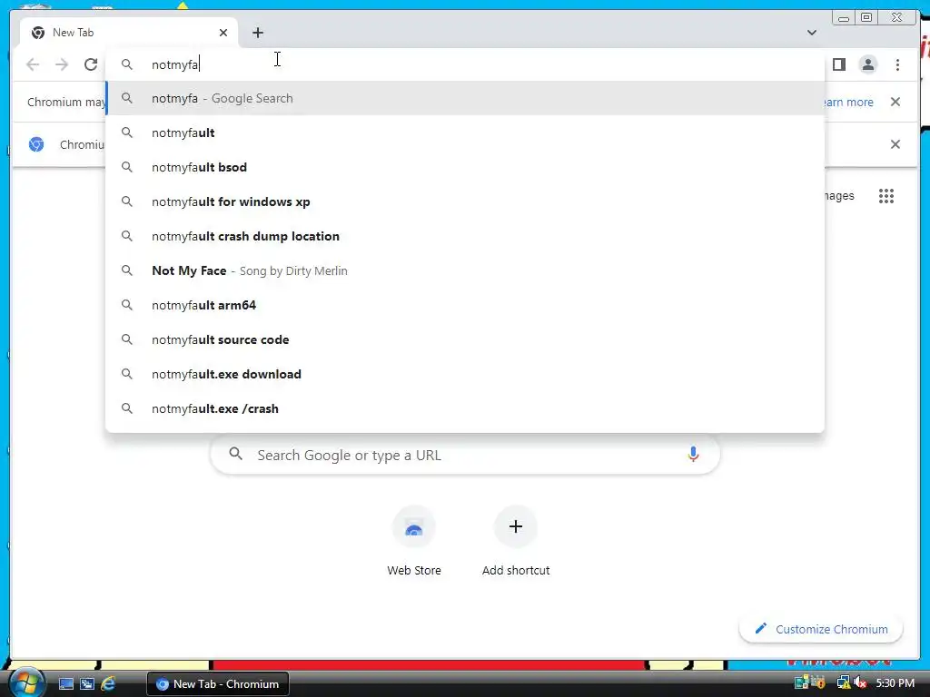This screenshot has height=697, width=930.
Task: Reload the page with the refresh icon
Action: click(91, 64)
